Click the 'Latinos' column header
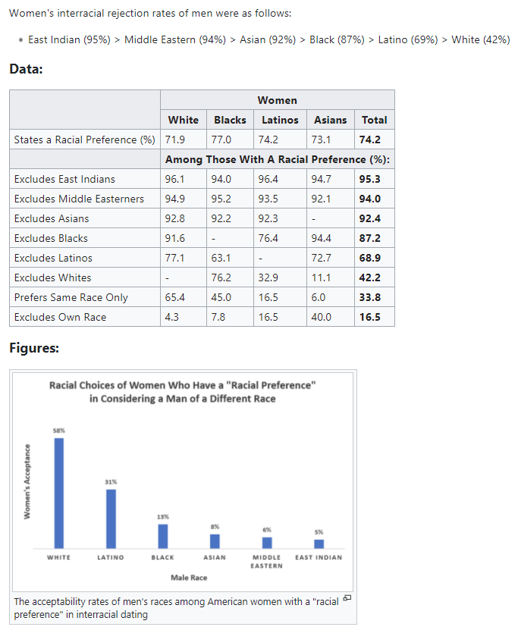 280,120
